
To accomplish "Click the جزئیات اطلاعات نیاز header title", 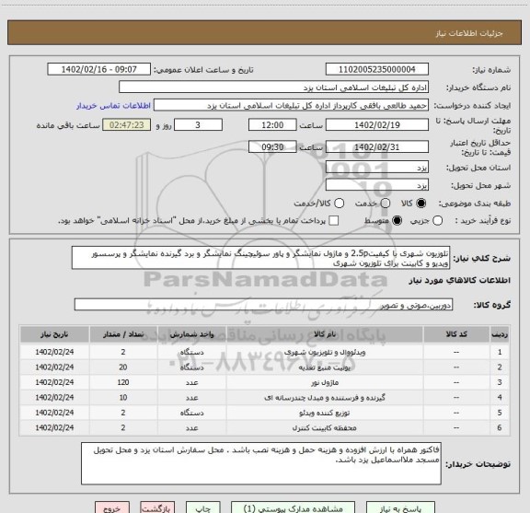I will point(469,33).
